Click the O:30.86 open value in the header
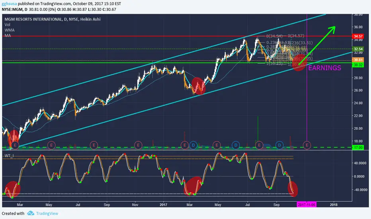This screenshot has height=219, width=371. [x=64, y=10]
